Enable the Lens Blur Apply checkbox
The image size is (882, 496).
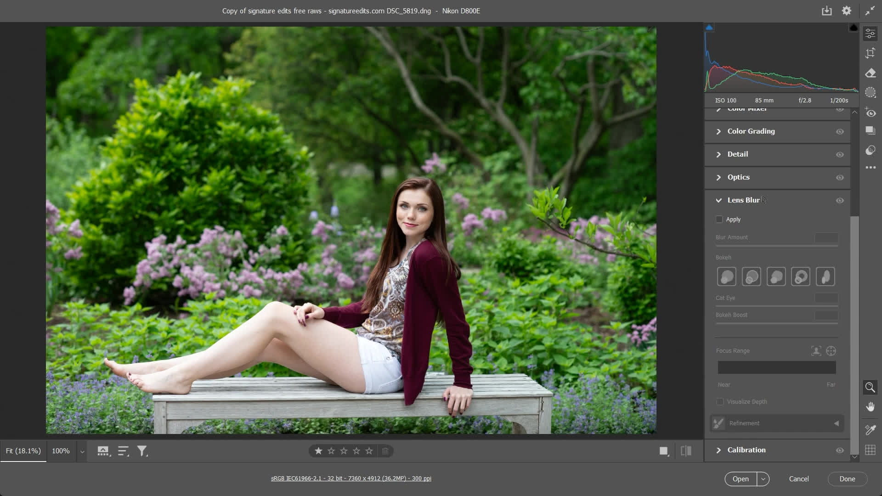719,219
